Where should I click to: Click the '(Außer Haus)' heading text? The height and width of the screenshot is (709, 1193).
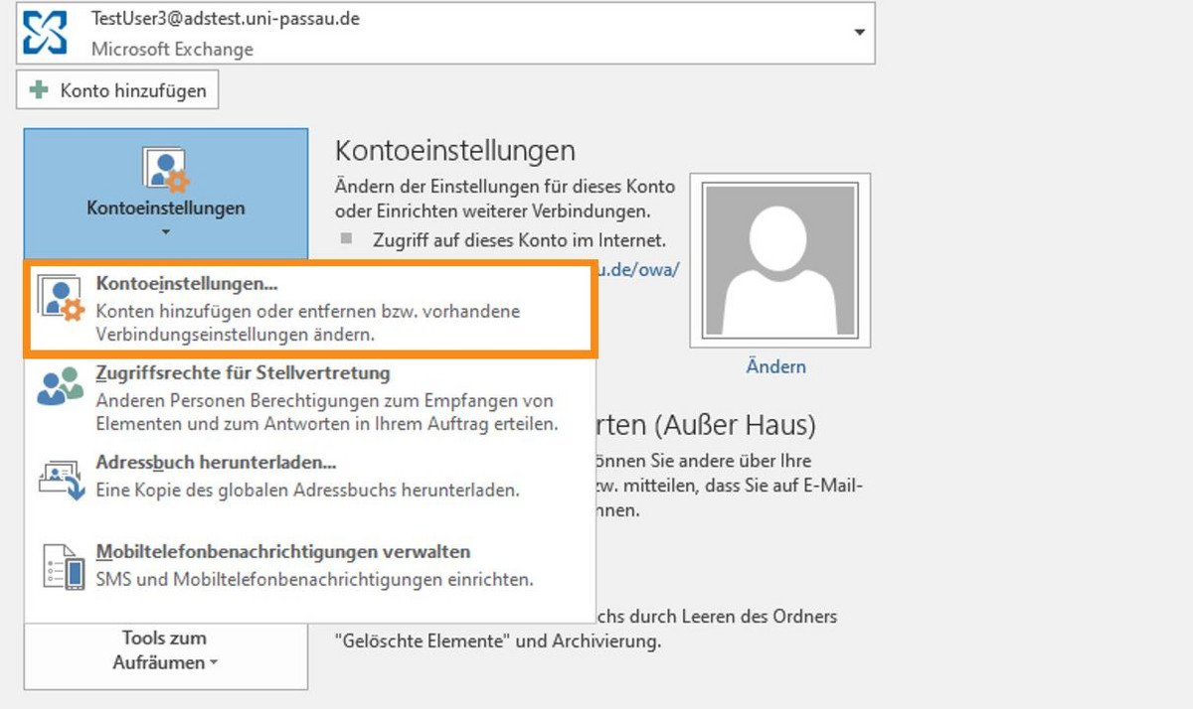(734, 426)
